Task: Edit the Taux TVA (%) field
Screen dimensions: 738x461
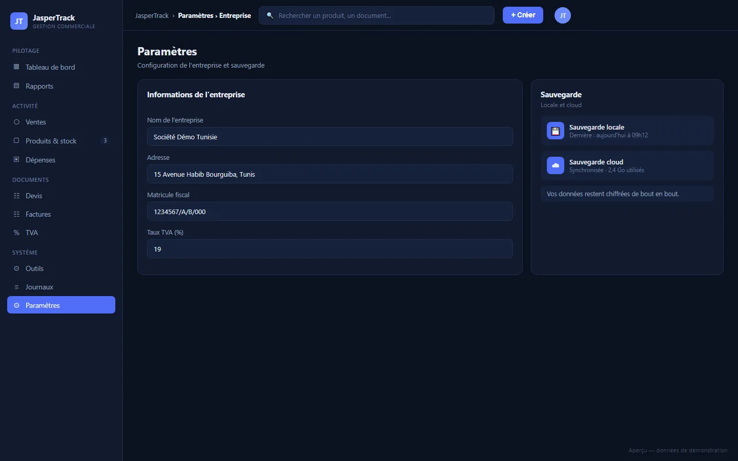Action: pos(330,249)
